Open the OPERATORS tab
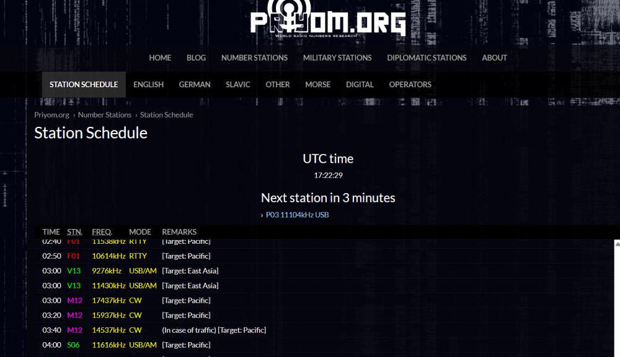This screenshot has height=357, width=620. coord(410,85)
